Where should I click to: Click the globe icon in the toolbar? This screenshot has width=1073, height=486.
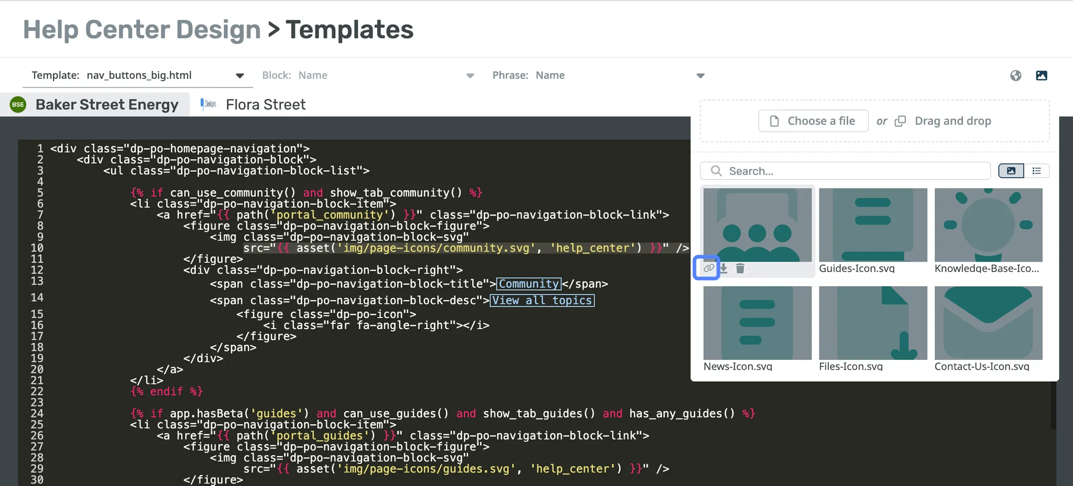coord(1015,75)
